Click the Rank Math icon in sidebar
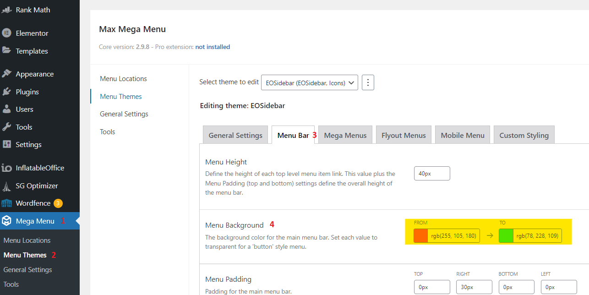Viewport: 589px width, 295px height. point(6,10)
